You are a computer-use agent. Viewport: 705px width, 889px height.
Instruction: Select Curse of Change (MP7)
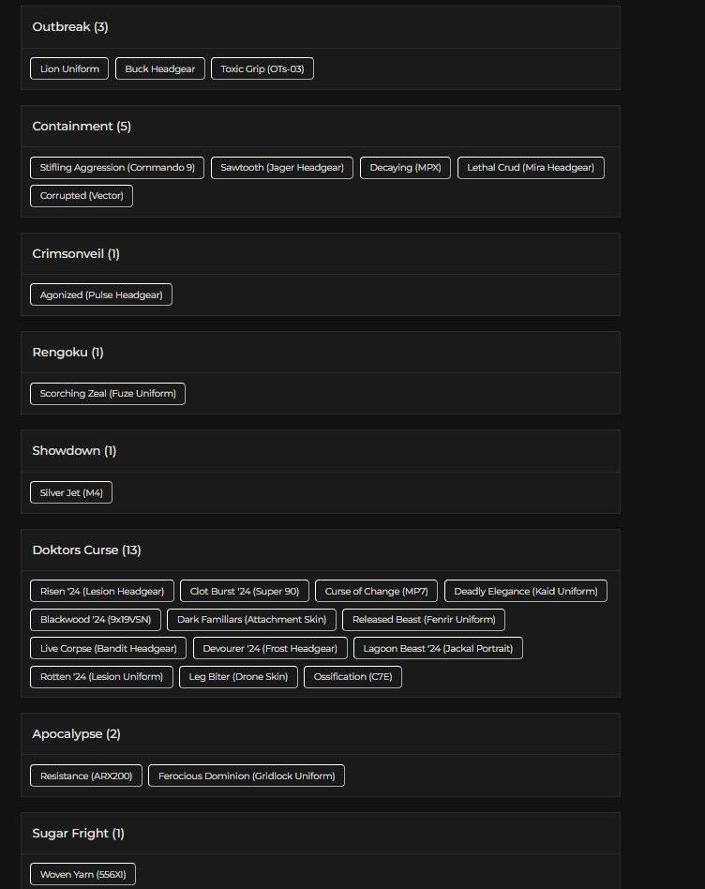click(376, 591)
